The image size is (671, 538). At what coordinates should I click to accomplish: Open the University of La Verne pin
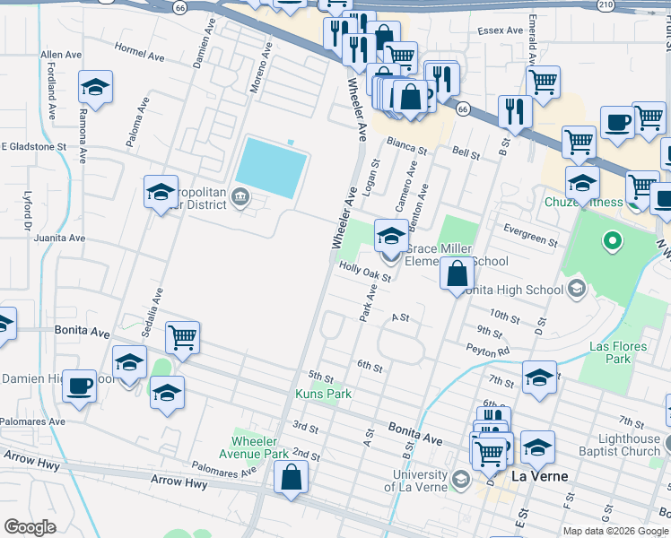pos(461,480)
